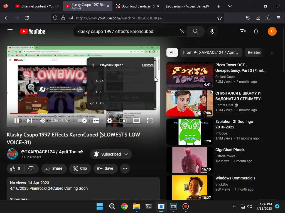Go back from Playback speed menu
The width and height of the screenshot is (285, 213).
point(93,65)
